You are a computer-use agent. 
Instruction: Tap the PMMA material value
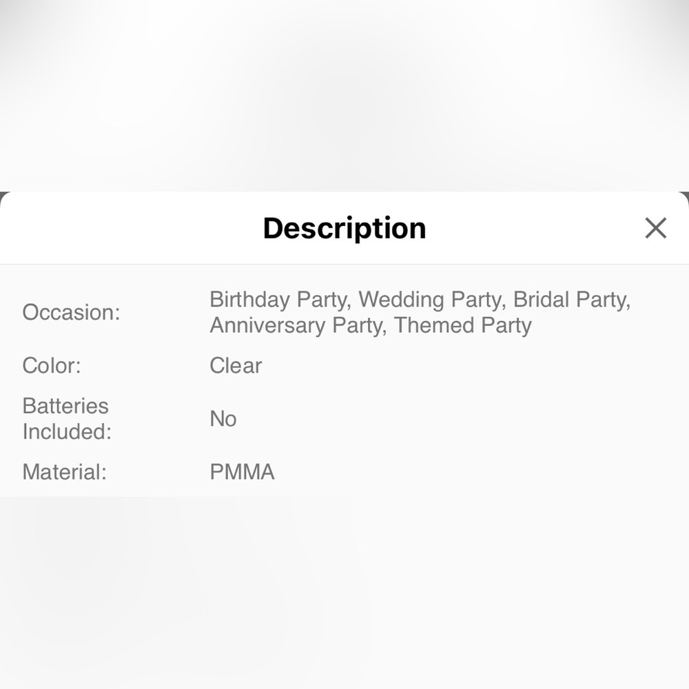click(242, 472)
